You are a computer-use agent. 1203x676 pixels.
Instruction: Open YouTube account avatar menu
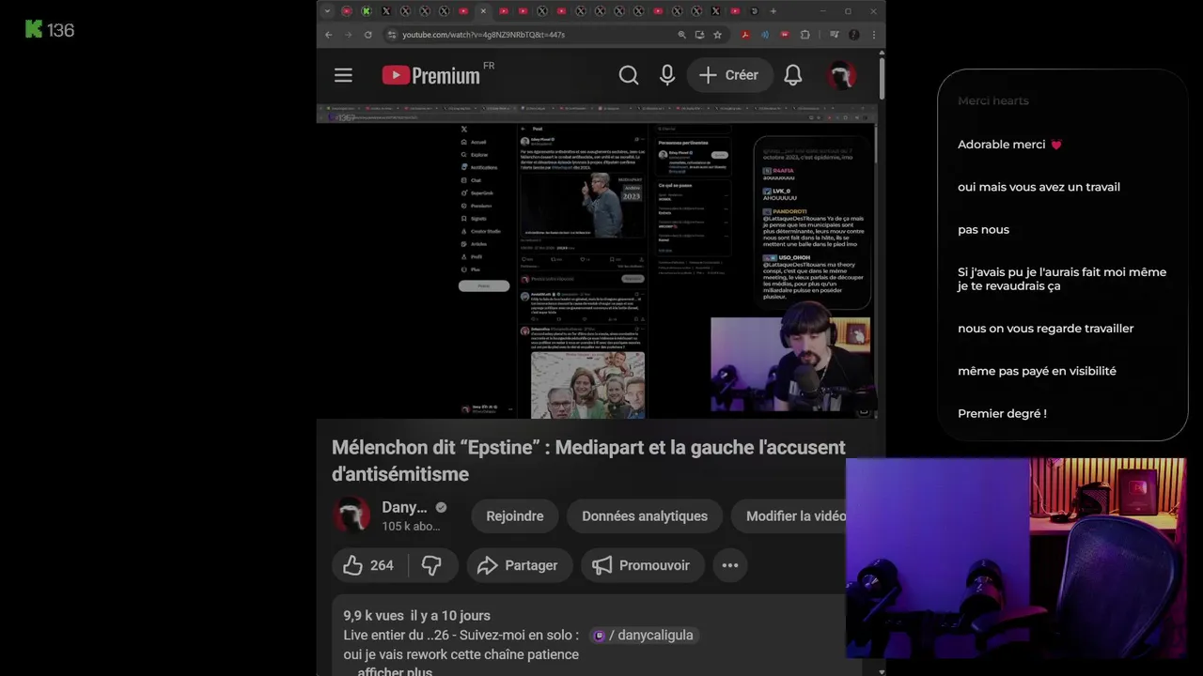pos(841,75)
